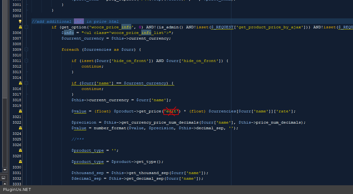
Task: Click warning icon beside get_option if statement
Action: click(20, 27)
